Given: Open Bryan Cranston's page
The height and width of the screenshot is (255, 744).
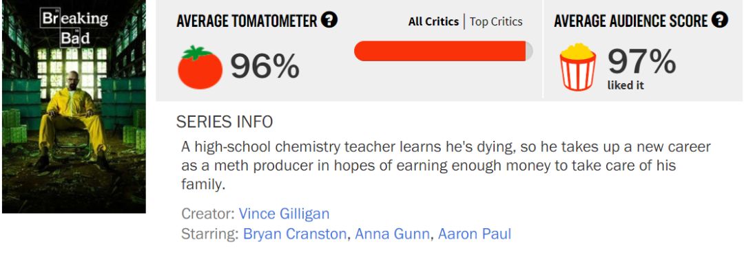Looking at the screenshot, I should (x=294, y=234).
